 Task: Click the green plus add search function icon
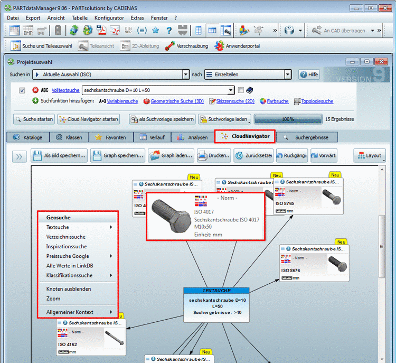(35, 100)
